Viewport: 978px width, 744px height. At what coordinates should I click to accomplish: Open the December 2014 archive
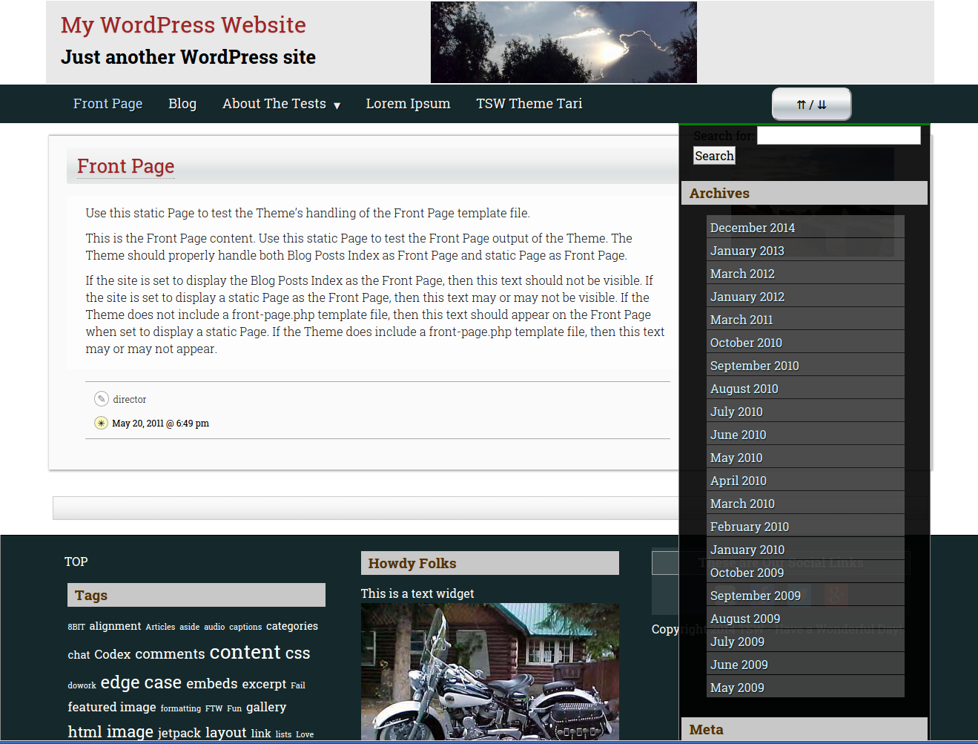[752, 228]
